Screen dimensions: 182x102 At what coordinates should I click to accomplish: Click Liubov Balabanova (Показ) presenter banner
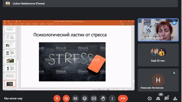[x=90, y=4]
